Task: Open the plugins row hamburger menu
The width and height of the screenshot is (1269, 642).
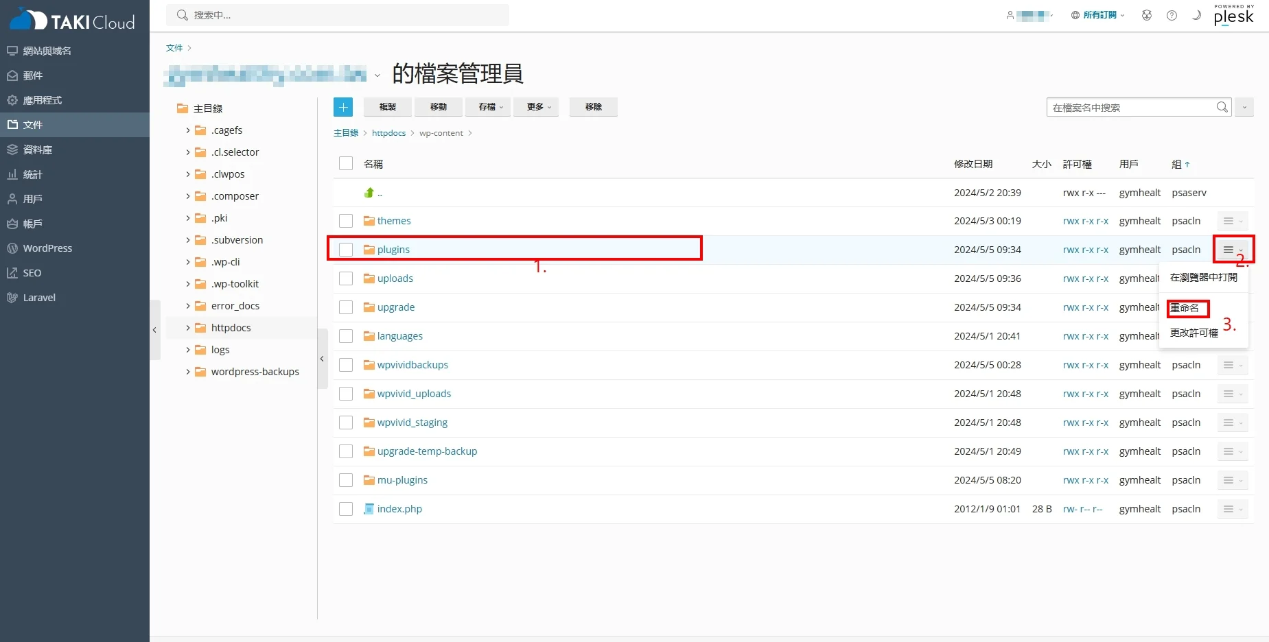Action: [1233, 250]
